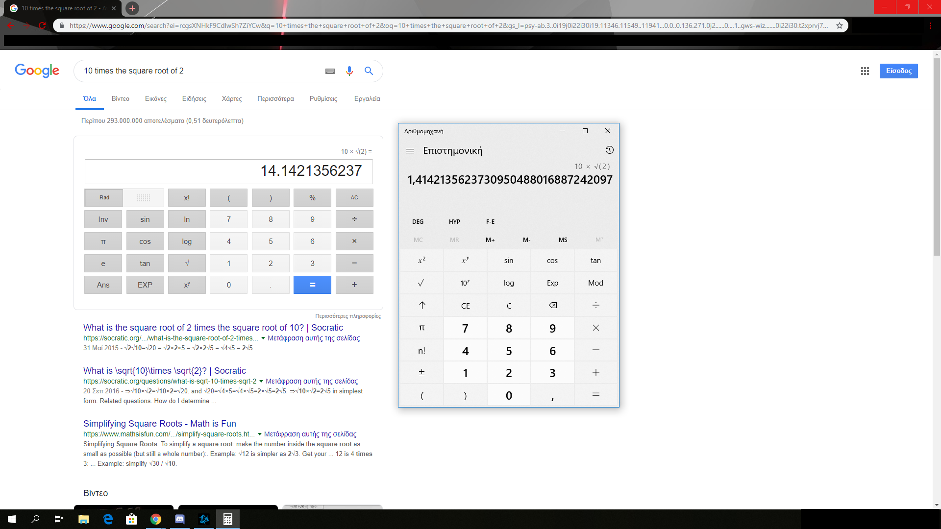Click the x! factorial key in Google calculator
941x529 pixels.
click(x=187, y=197)
